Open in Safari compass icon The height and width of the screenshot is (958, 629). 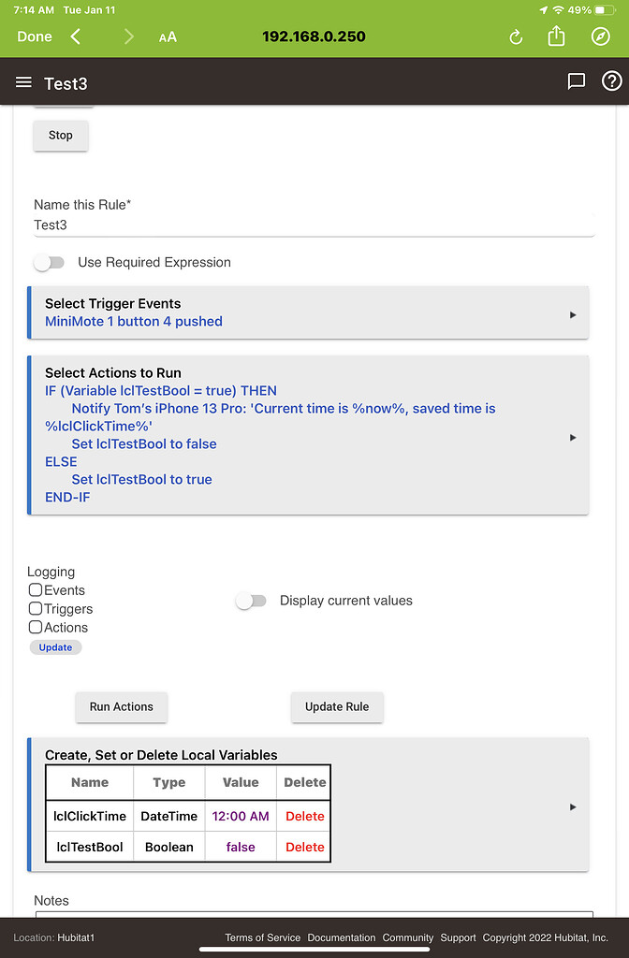(x=601, y=36)
